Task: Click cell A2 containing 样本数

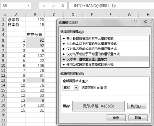Action: [16, 25]
